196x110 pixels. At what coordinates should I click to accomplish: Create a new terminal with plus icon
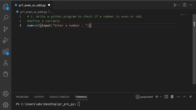(157, 97)
